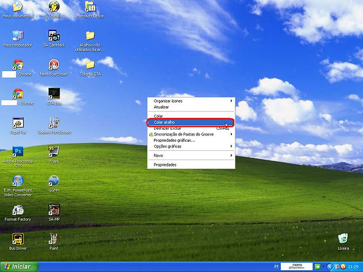Select E.M. PowerPoint Video Converter icon

point(18,186)
